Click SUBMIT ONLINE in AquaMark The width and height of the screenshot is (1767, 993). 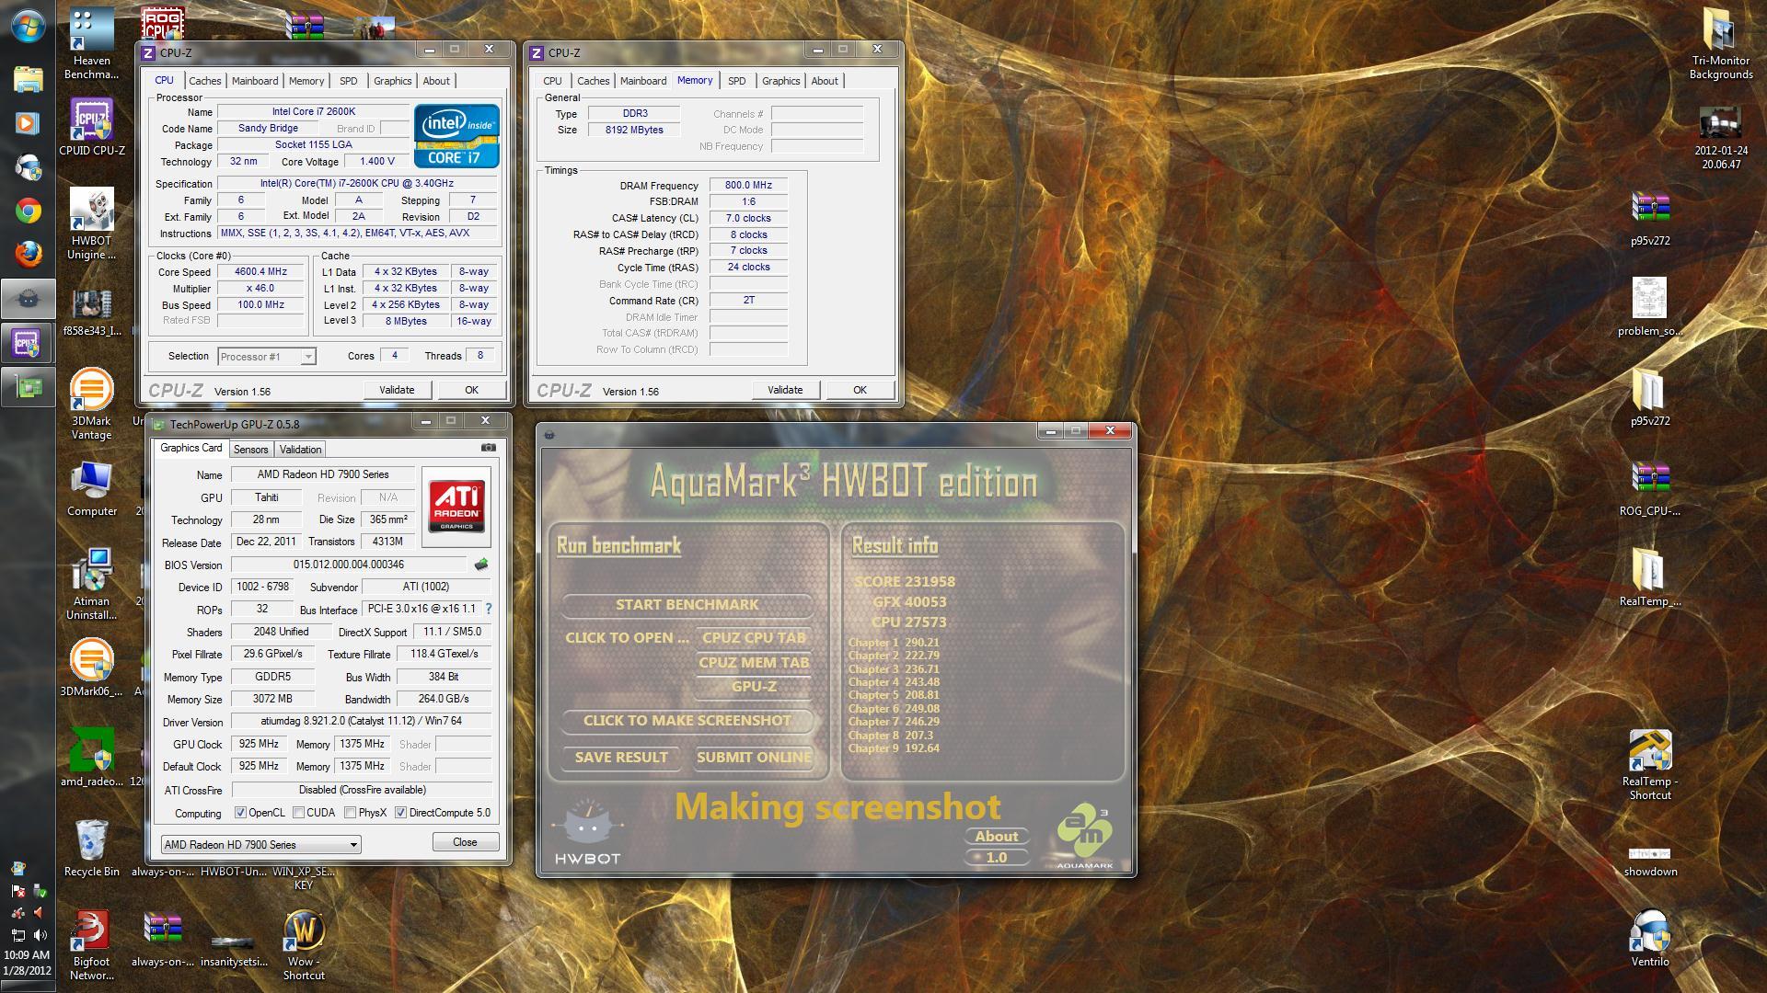point(754,757)
